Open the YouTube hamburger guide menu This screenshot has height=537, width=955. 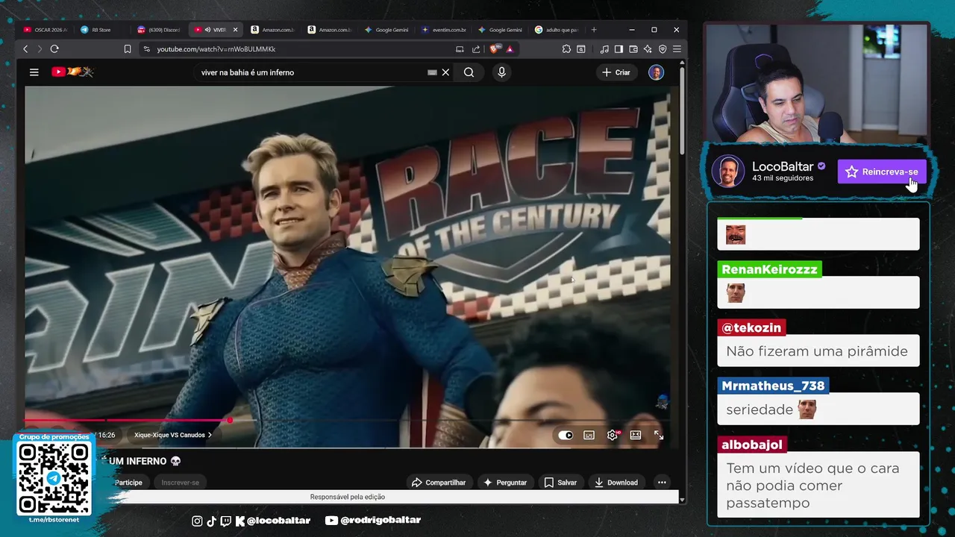[34, 72]
